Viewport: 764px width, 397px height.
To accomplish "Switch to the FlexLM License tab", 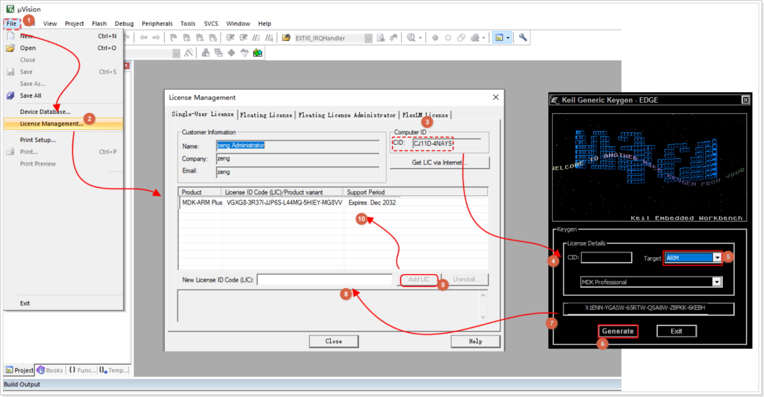I will click(x=425, y=115).
